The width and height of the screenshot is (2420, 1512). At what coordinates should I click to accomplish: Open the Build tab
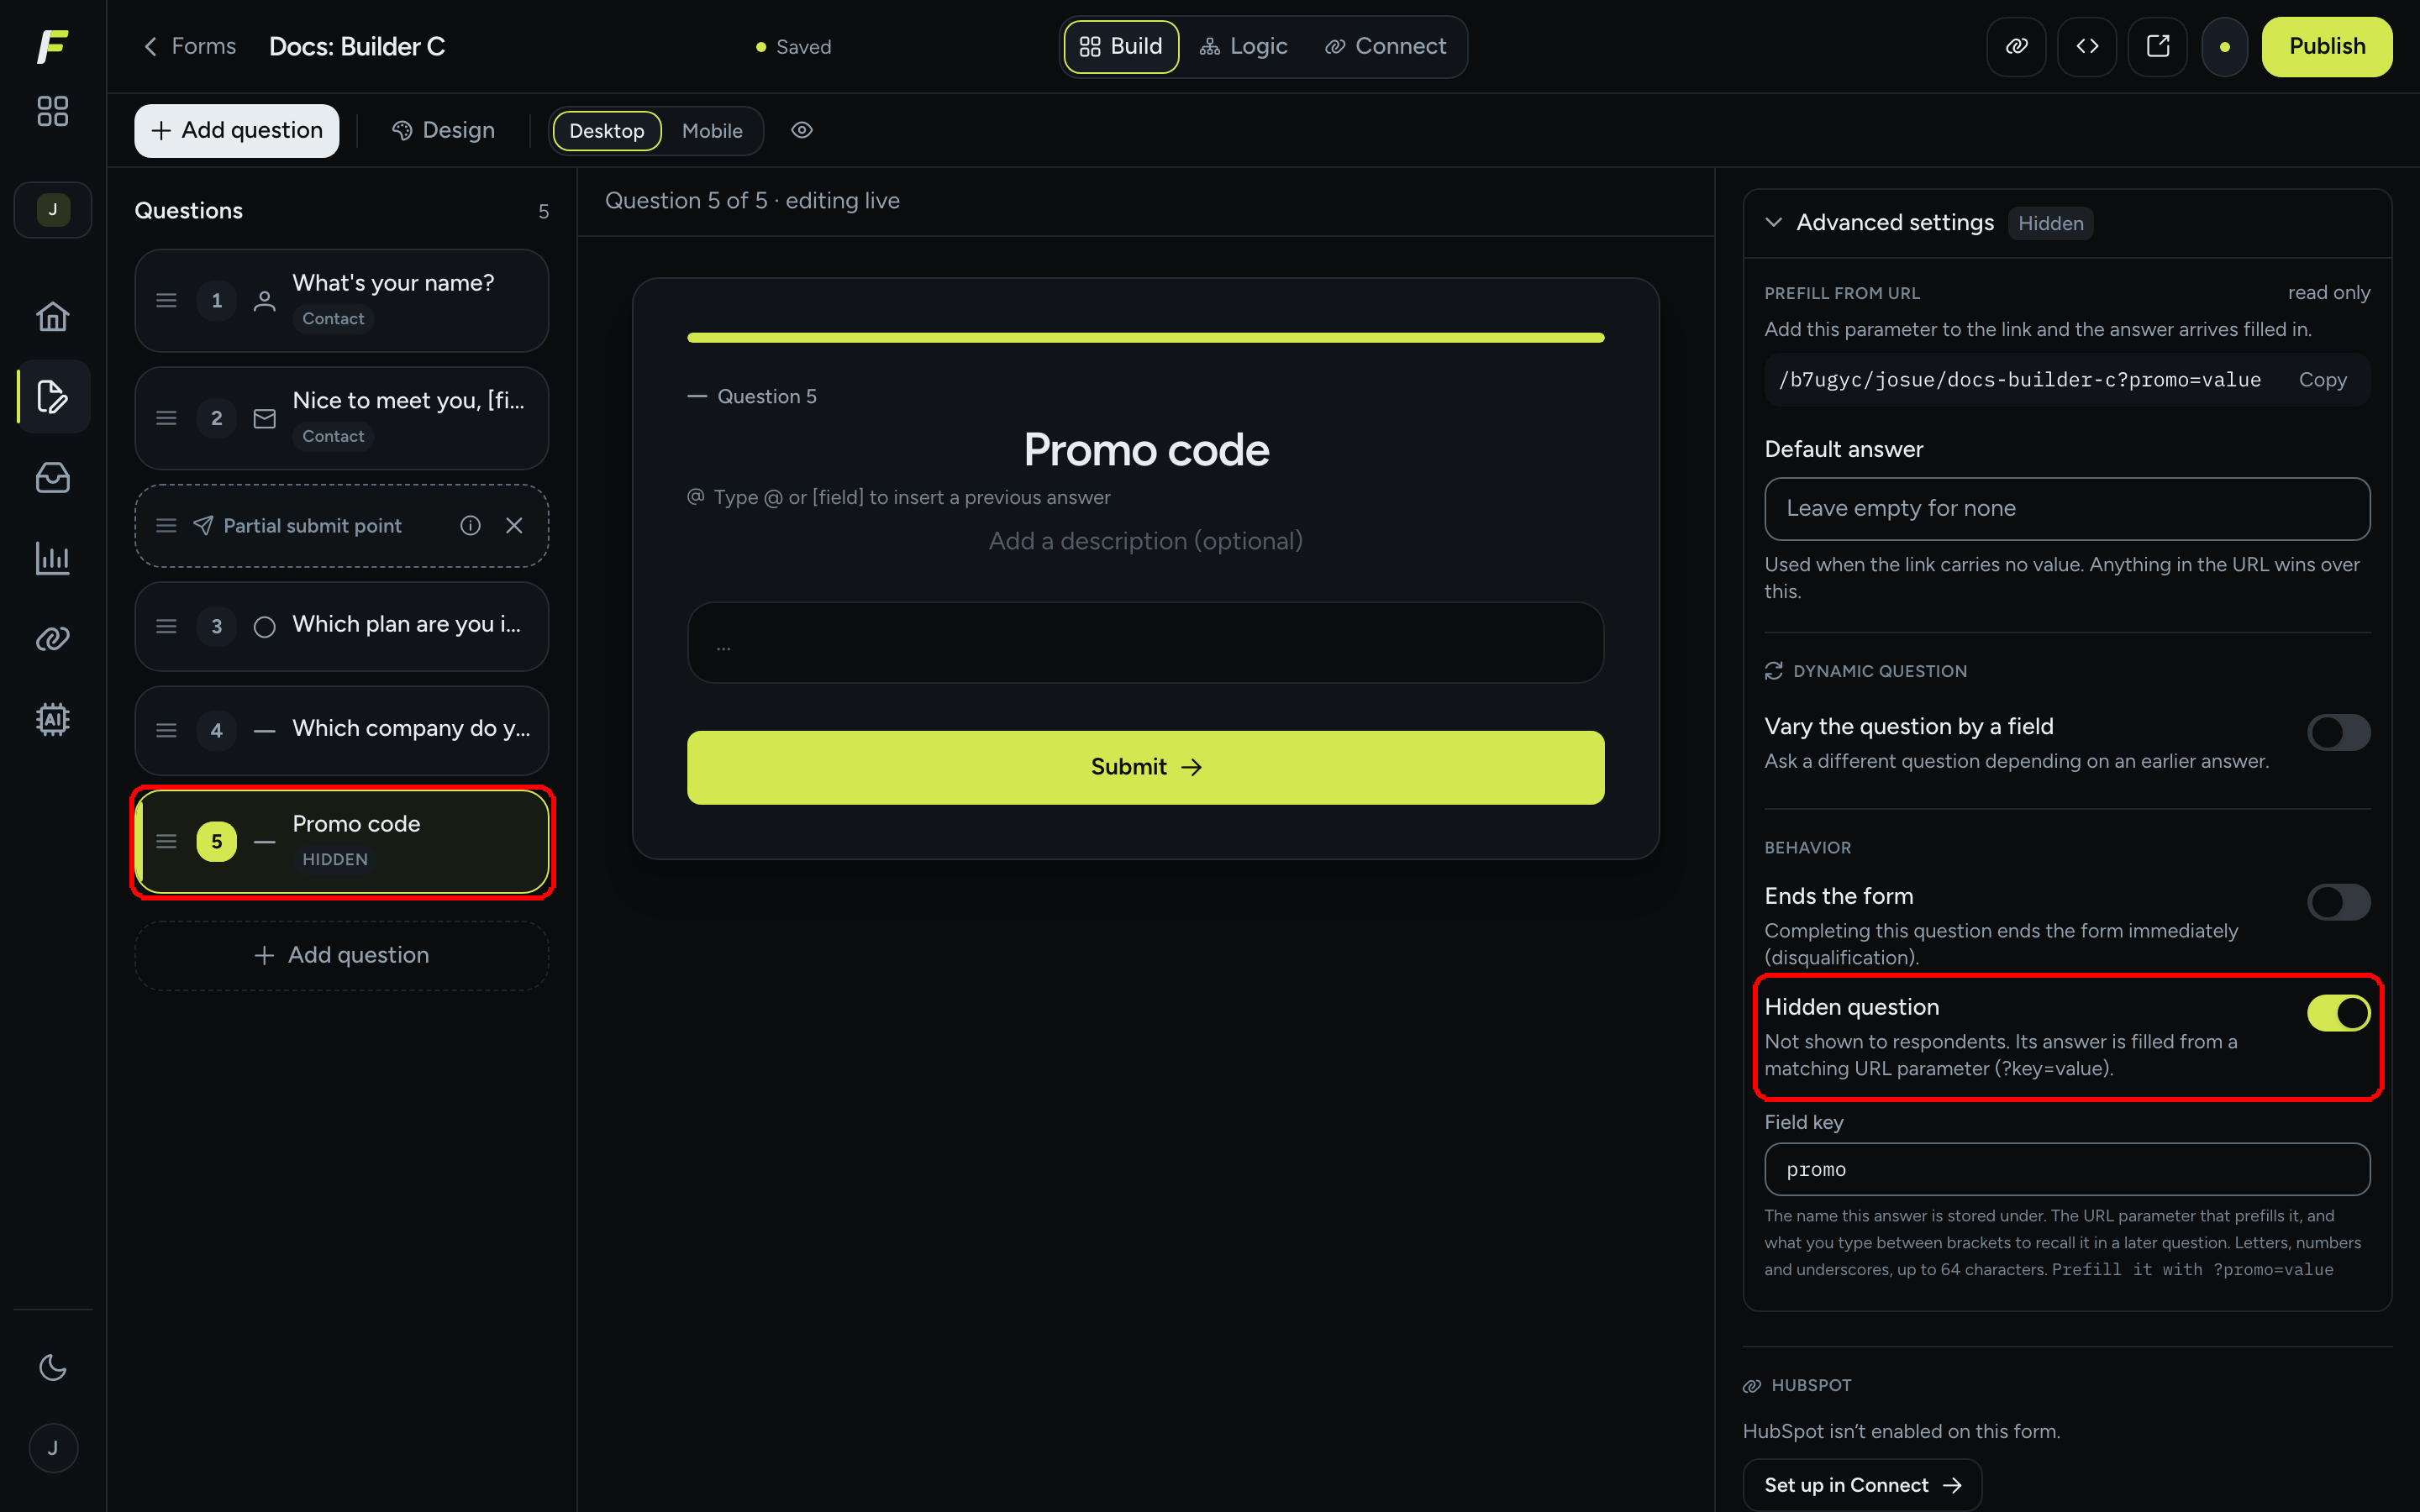(x=1120, y=46)
